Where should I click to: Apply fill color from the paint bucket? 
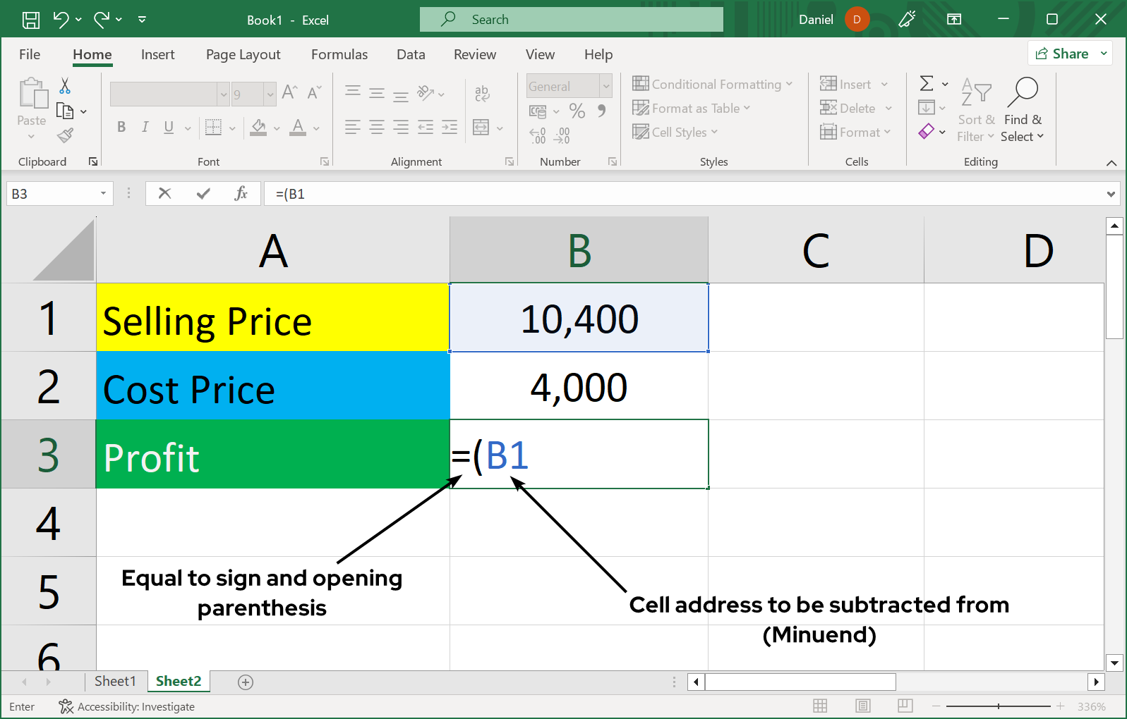(x=258, y=127)
